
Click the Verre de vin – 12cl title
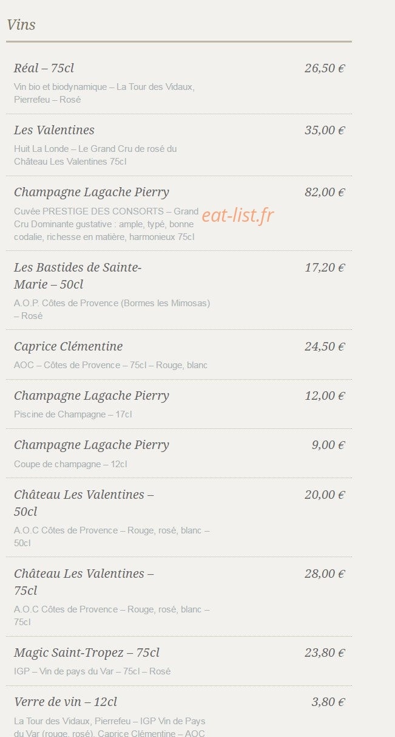coord(66,702)
